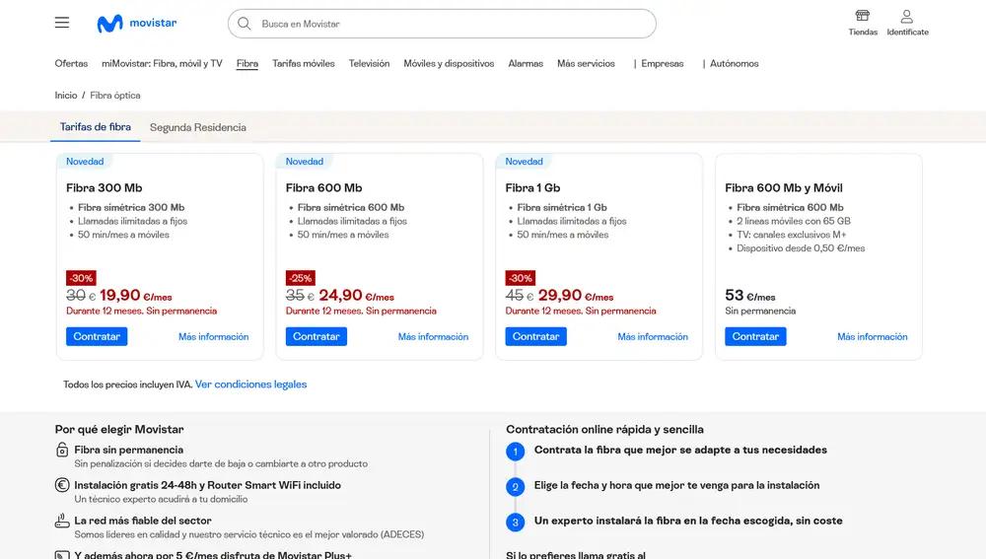986x559 pixels.
Task: Open the Televisión menu
Action: [x=369, y=63]
